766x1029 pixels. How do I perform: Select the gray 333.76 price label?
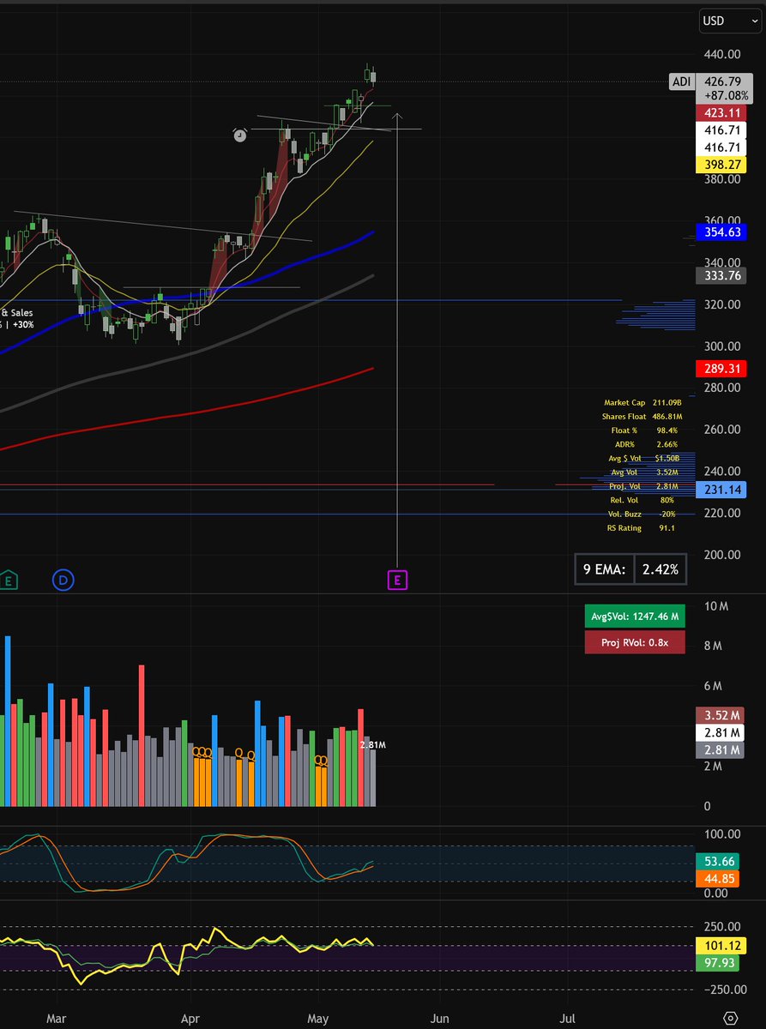(721, 275)
